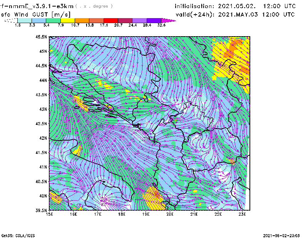Click the light cyan 1.6–3.3 legend swatch
Image resolution: width=308 pixels, height=238 pixels.
25,20
